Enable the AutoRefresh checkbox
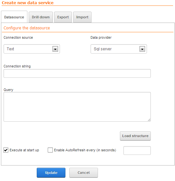This screenshot has height=181, width=175. 50,150
